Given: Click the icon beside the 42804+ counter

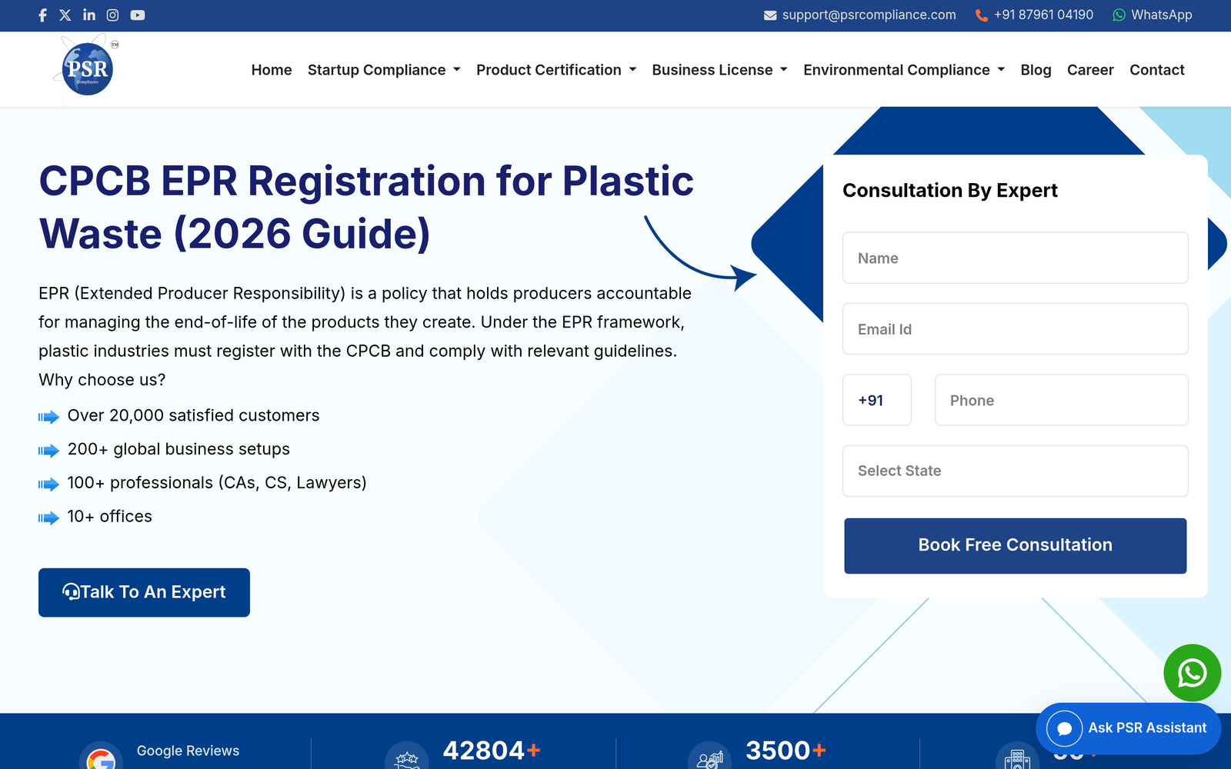Looking at the screenshot, I should coord(406,758).
